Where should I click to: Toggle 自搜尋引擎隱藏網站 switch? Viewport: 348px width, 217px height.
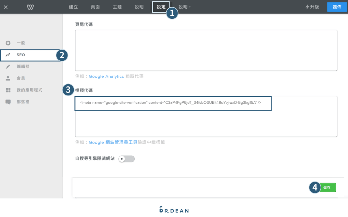tap(126, 159)
